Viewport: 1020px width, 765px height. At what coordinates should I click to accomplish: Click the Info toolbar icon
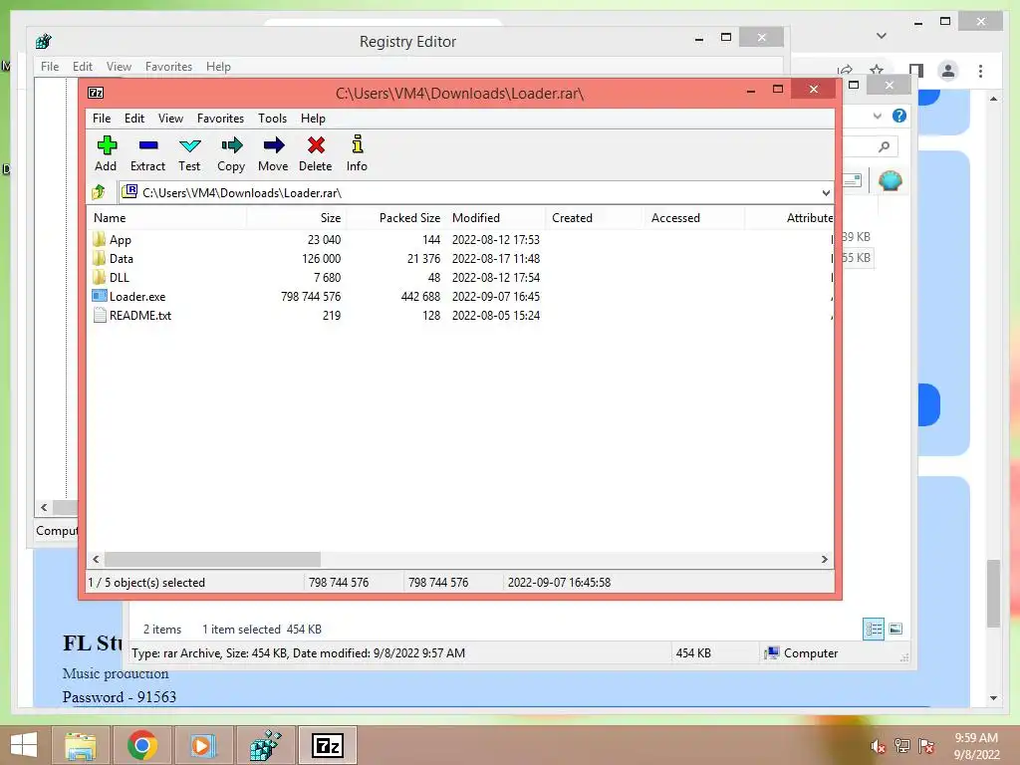[358, 143]
